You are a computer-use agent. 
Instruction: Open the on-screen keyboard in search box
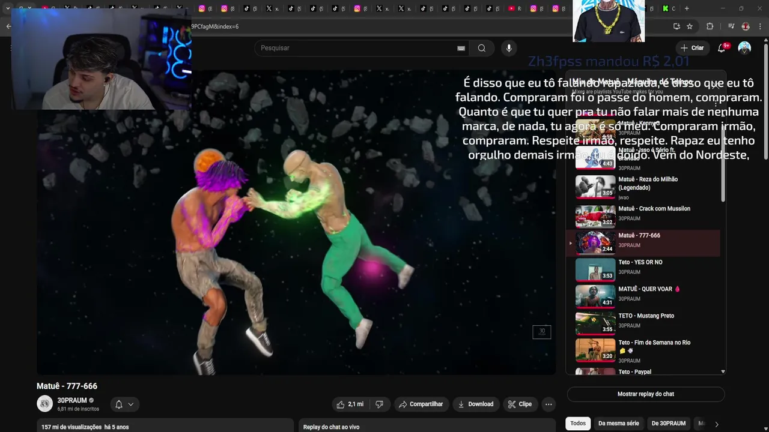pos(461,48)
